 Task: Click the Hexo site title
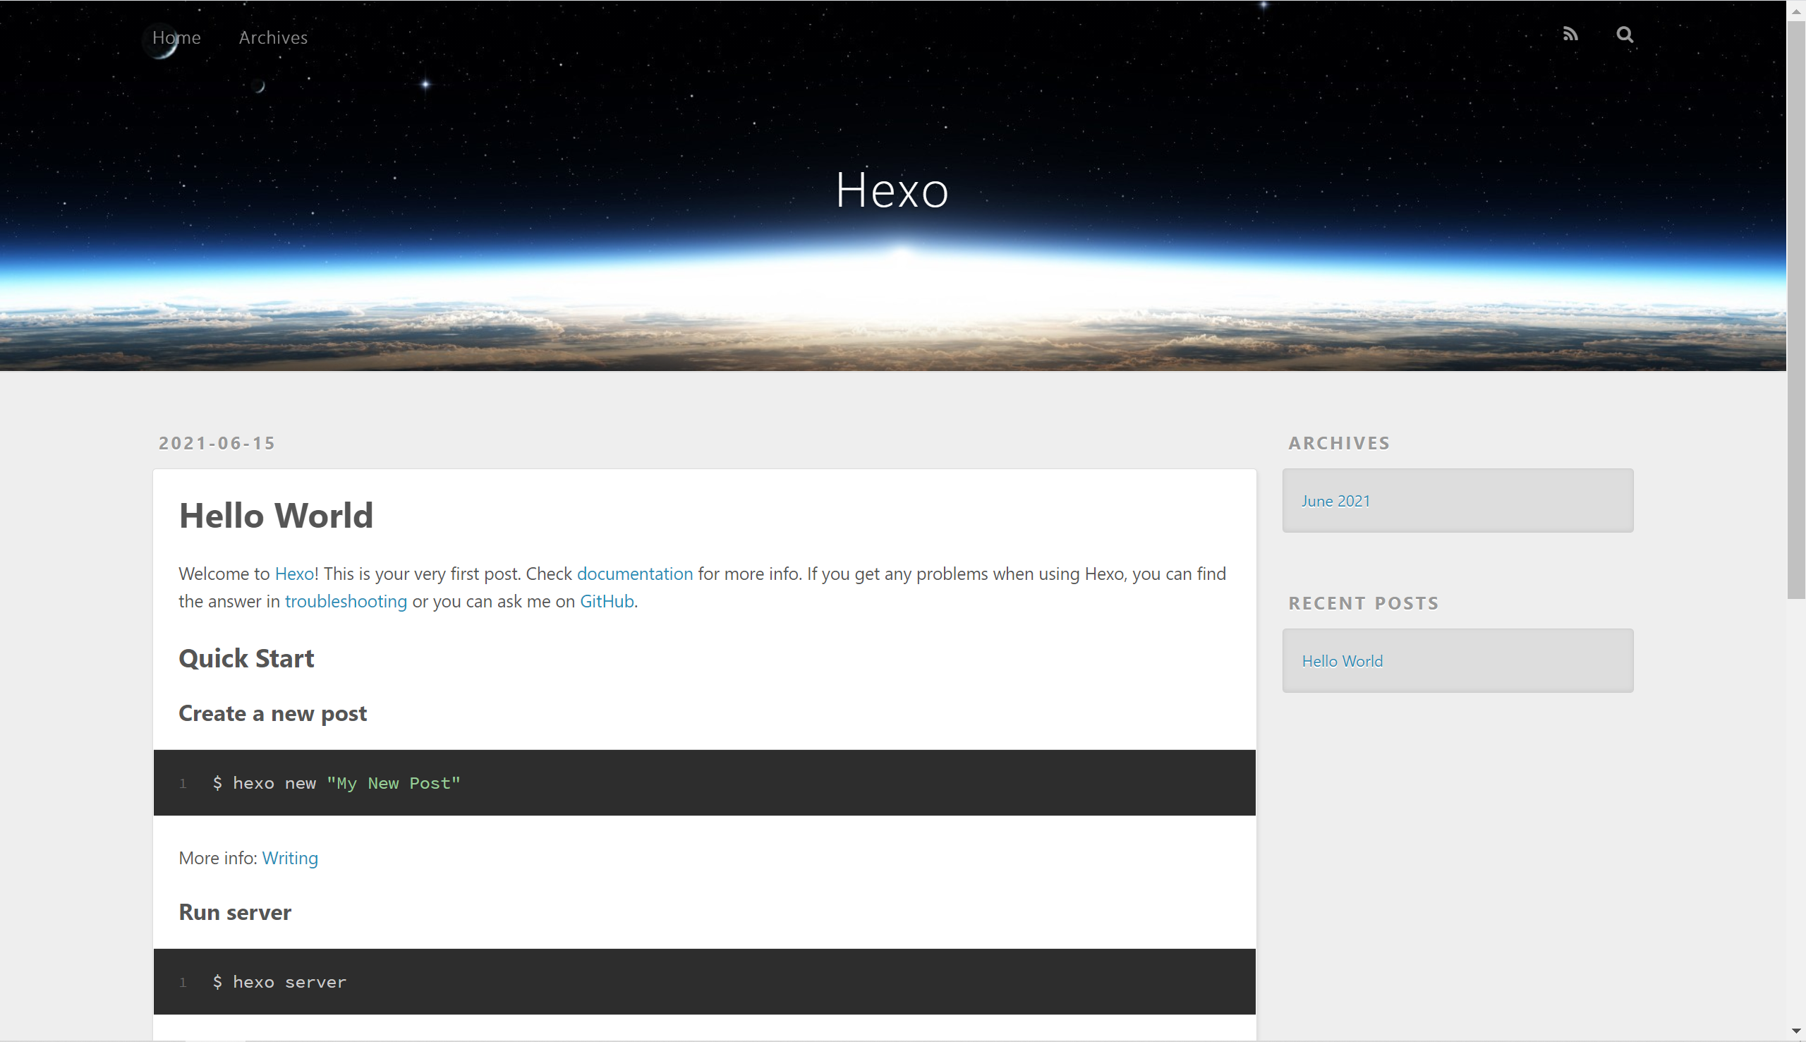coord(892,190)
